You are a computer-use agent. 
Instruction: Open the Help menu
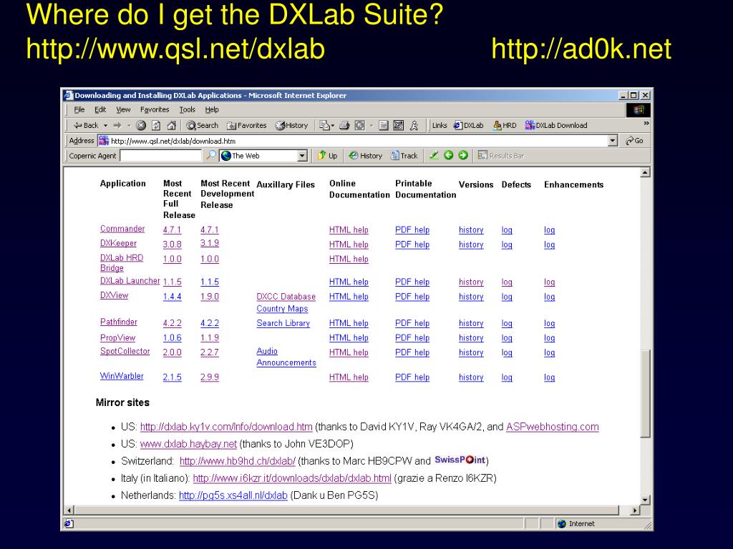coord(212,109)
